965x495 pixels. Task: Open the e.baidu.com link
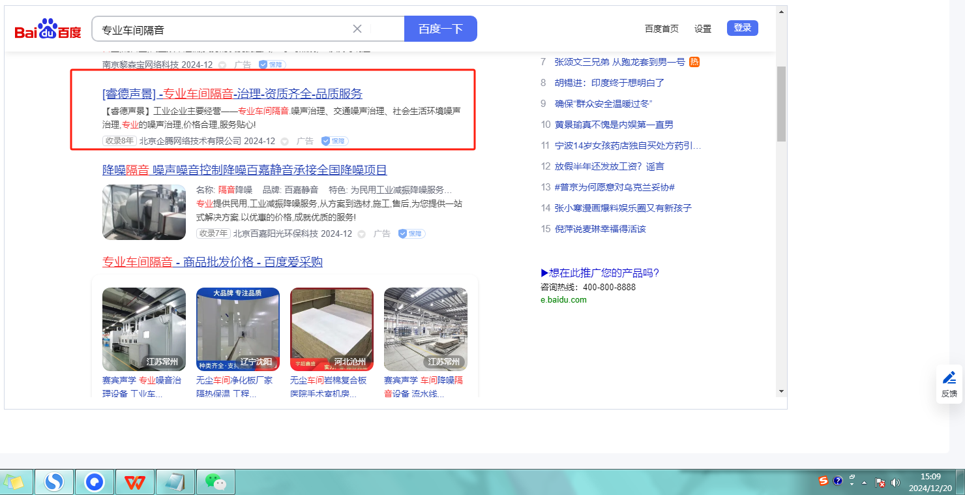pos(563,300)
